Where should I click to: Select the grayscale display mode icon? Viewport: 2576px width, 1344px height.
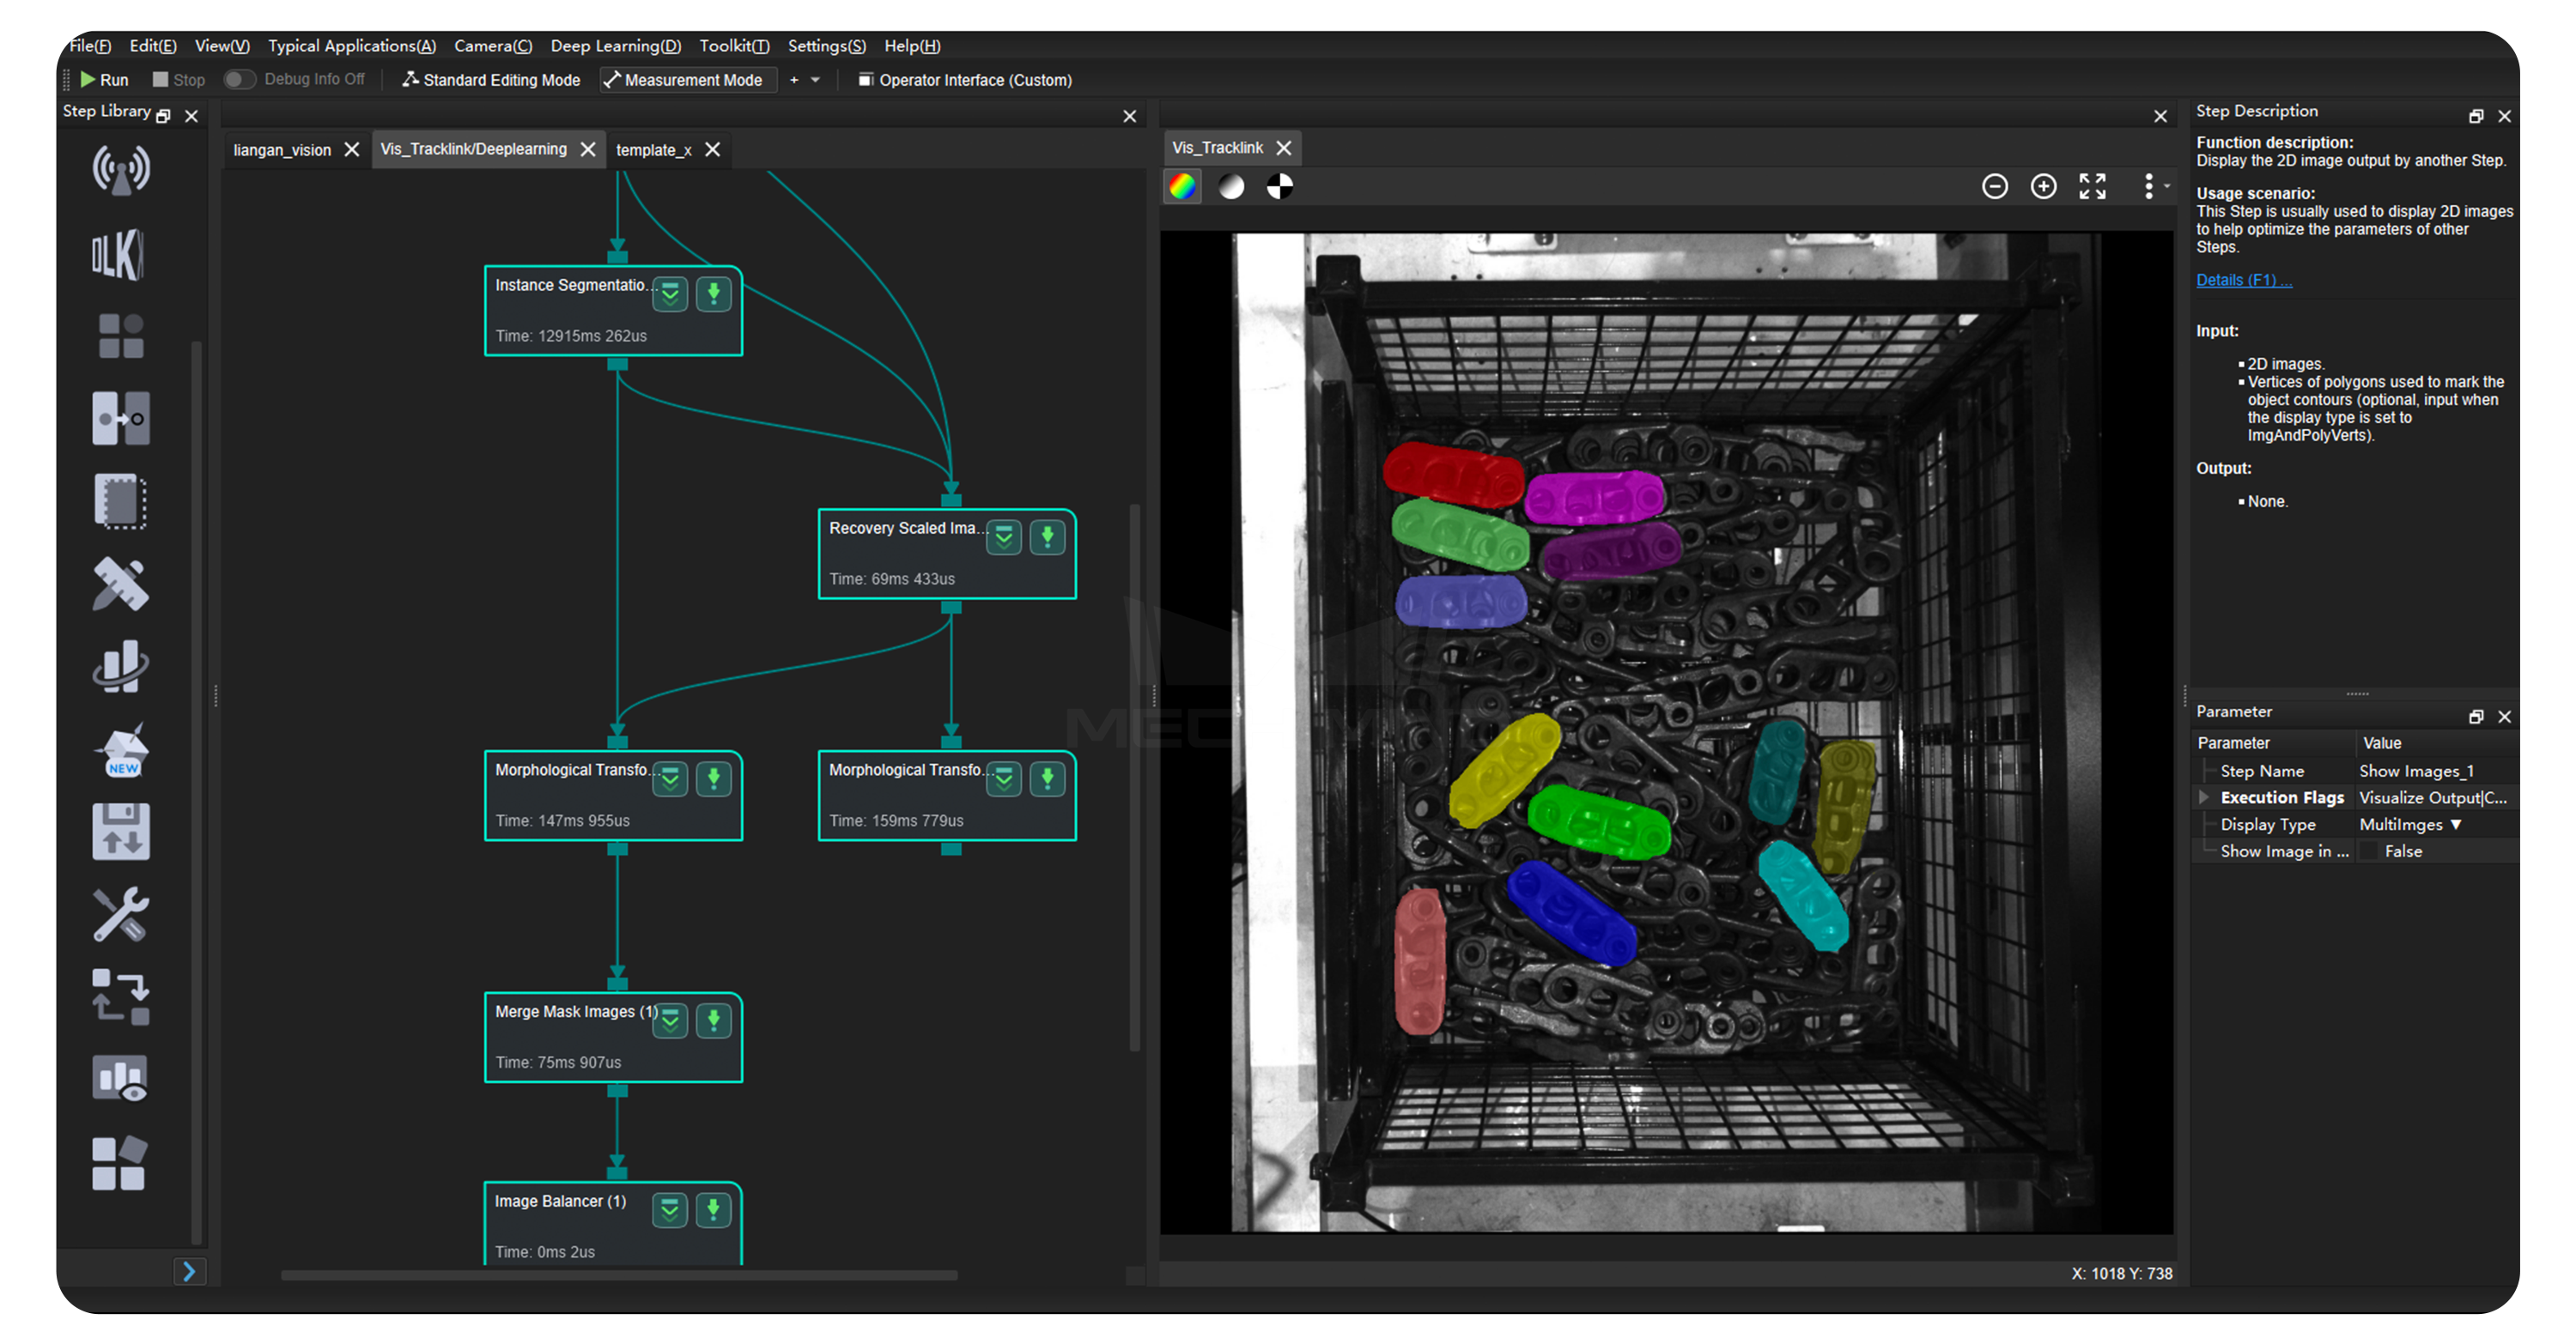1231,187
